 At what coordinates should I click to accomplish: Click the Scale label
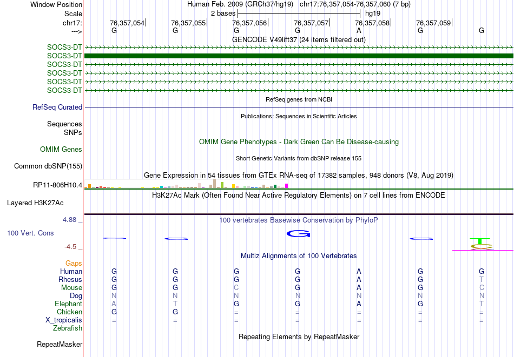[x=74, y=14]
